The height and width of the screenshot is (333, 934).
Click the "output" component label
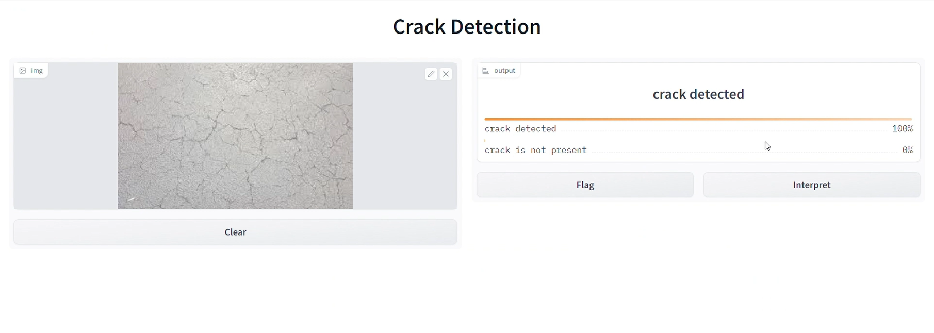[504, 70]
